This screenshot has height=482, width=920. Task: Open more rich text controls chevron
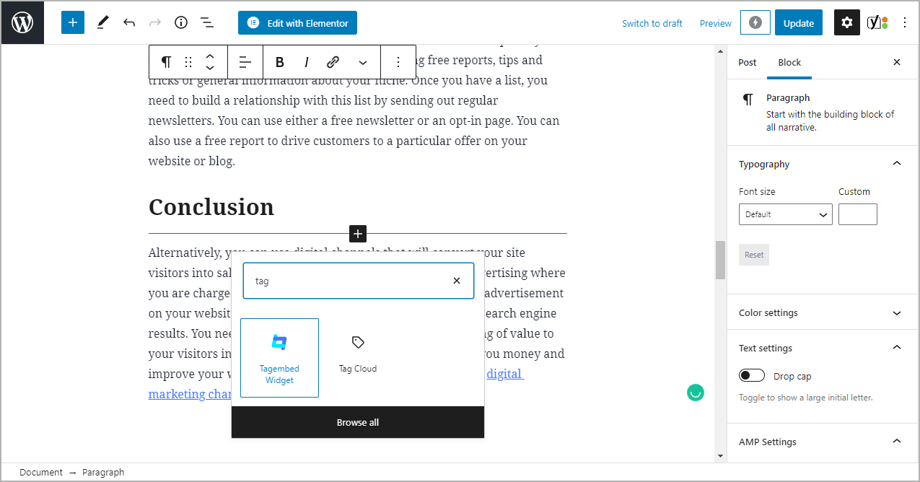pos(363,62)
